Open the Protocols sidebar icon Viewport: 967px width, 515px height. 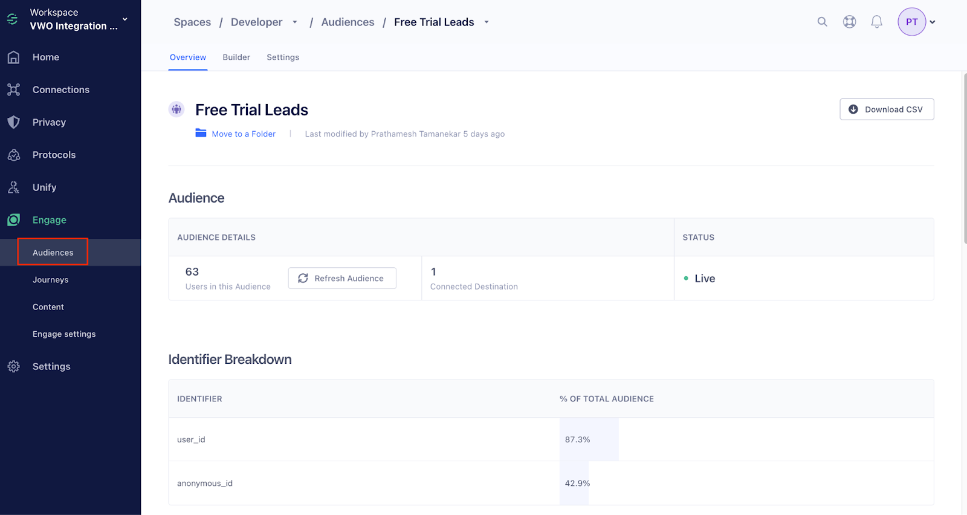(x=13, y=155)
